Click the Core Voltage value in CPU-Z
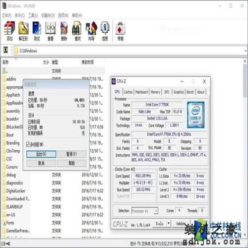248x248 pixels. [x=175, y=125]
